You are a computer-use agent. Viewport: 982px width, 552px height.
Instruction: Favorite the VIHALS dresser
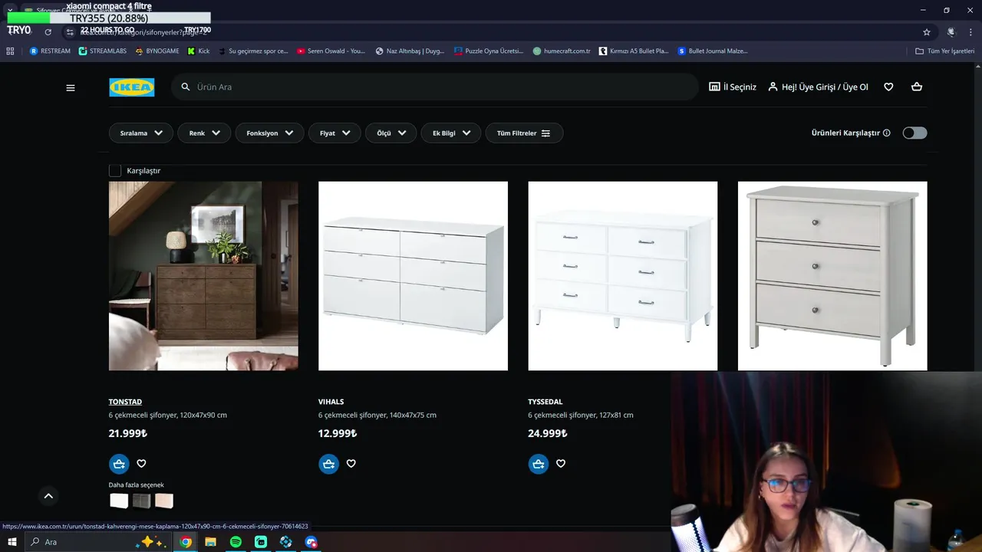click(351, 464)
